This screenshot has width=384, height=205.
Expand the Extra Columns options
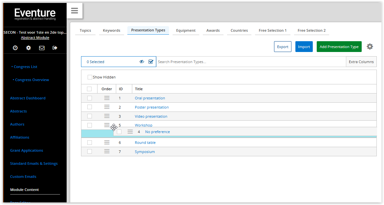361,62
